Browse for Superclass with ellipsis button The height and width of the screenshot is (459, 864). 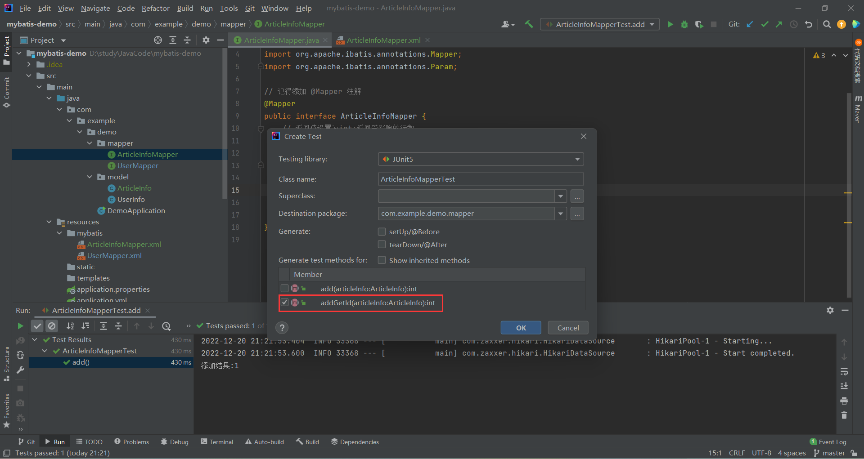point(577,196)
